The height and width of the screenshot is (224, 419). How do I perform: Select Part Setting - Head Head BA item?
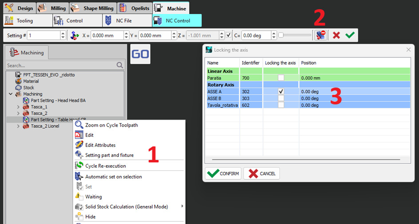tap(58, 100)
